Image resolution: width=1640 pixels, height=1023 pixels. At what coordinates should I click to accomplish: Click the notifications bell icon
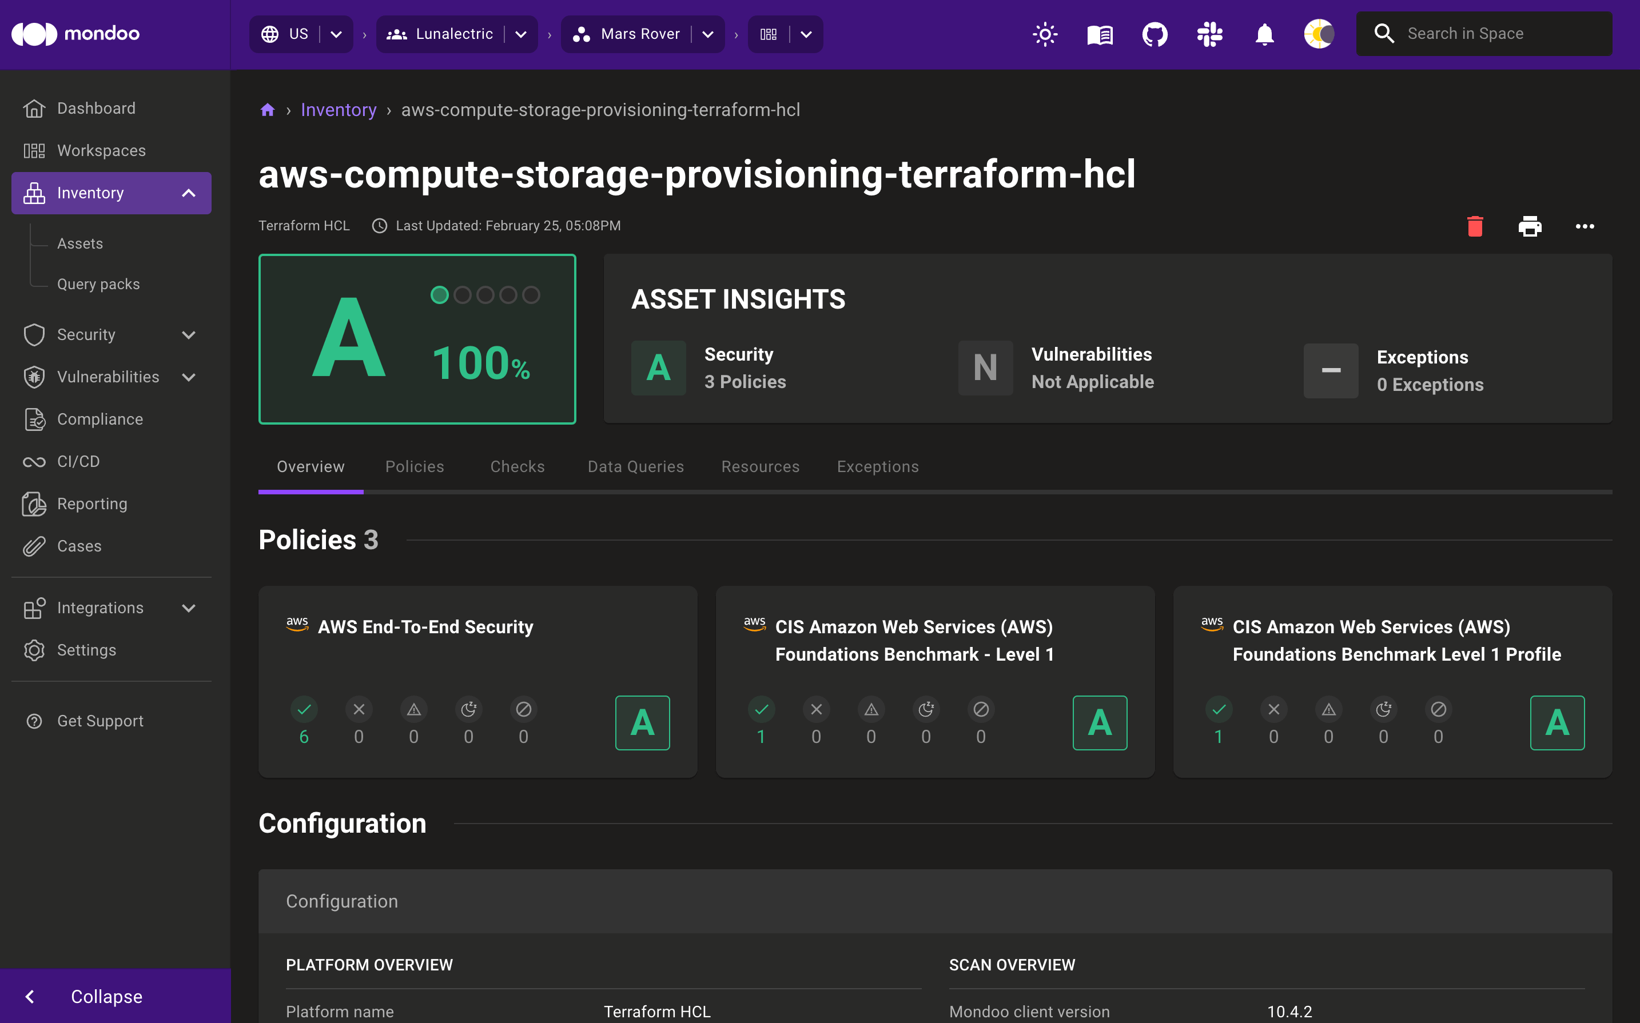point(1264,34)
